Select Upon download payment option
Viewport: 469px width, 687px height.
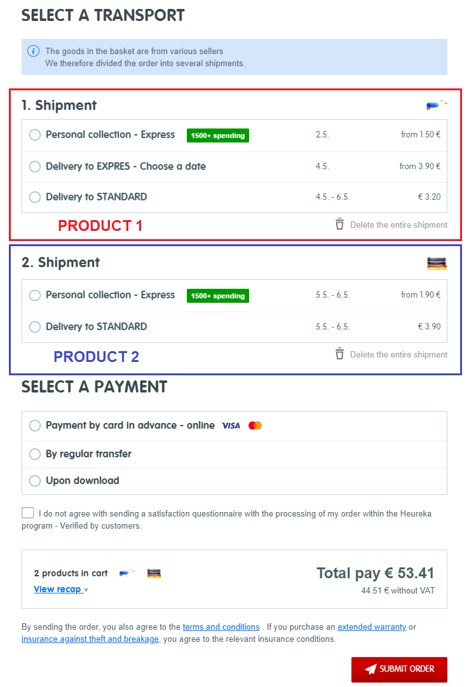pos(35,481)
